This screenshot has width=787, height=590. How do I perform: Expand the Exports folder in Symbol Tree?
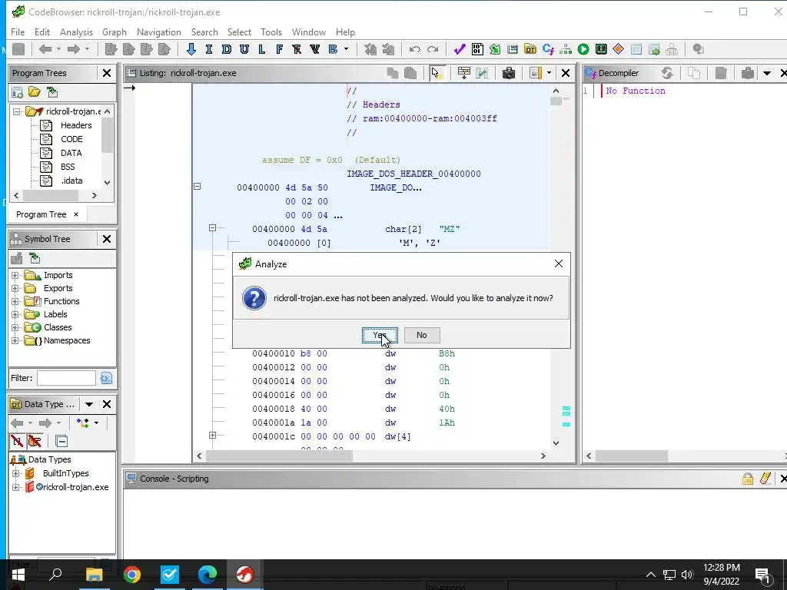point(15,289)
